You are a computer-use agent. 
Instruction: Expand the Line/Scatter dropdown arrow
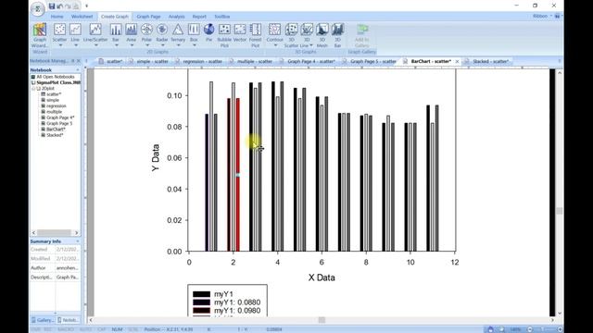[95, 45]
